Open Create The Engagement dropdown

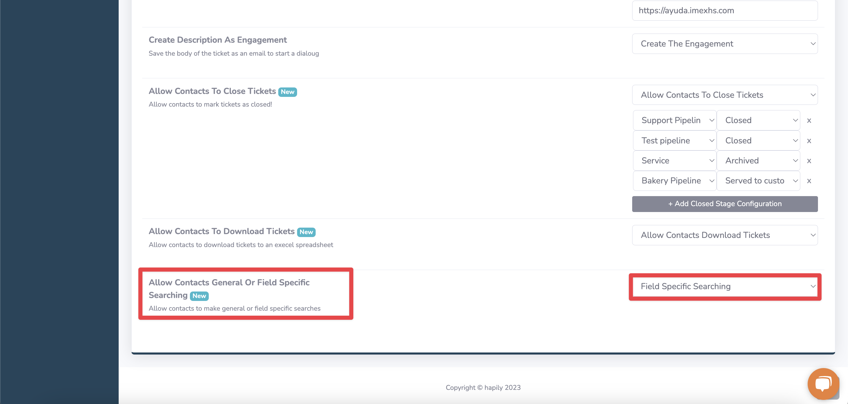pos(725,44)
